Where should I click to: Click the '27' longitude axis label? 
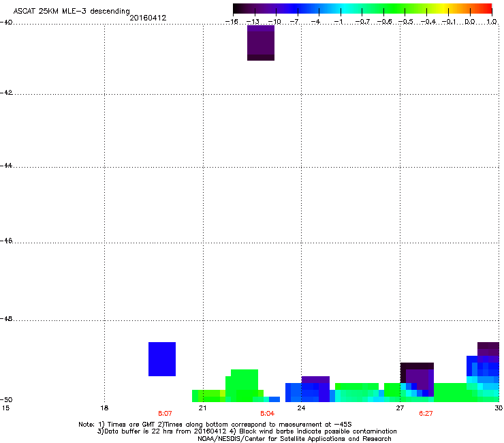click(400, 408)
